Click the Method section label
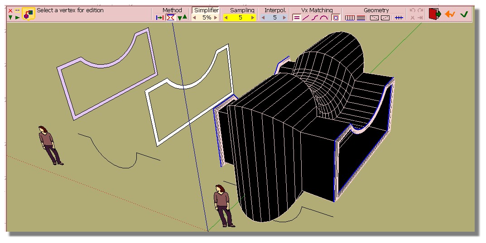This screenshot has width=486, height=243. 172,10
